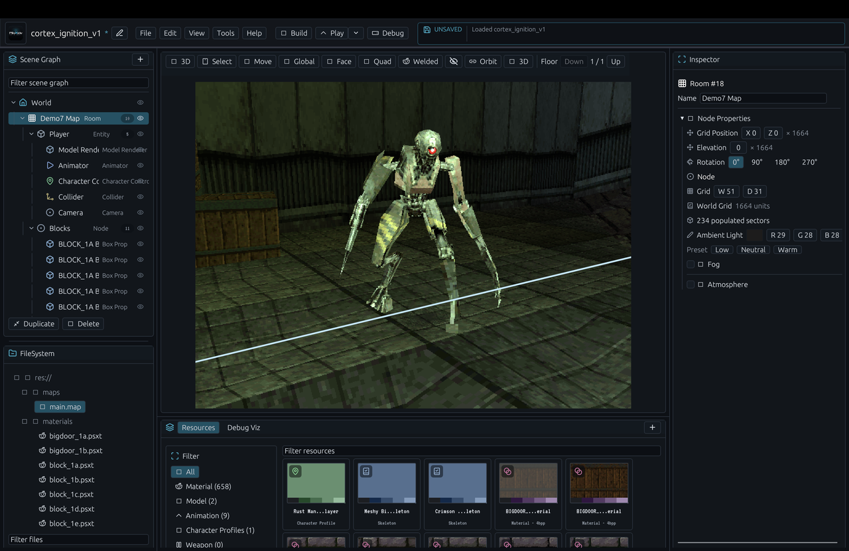The image size is (849, 551).
Task: Click the Duplicate button
Action: click(34, 324)
